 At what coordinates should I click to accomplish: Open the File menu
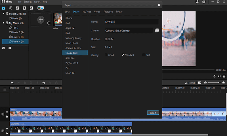(20, 2)
